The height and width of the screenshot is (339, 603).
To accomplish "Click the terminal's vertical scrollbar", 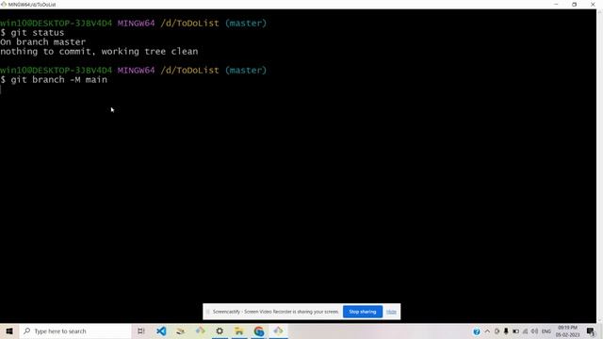I will (x=599, y=166).
